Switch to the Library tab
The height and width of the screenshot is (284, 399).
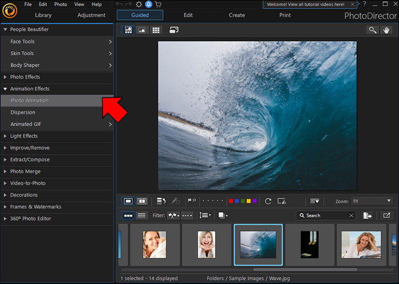pos(43,15)
